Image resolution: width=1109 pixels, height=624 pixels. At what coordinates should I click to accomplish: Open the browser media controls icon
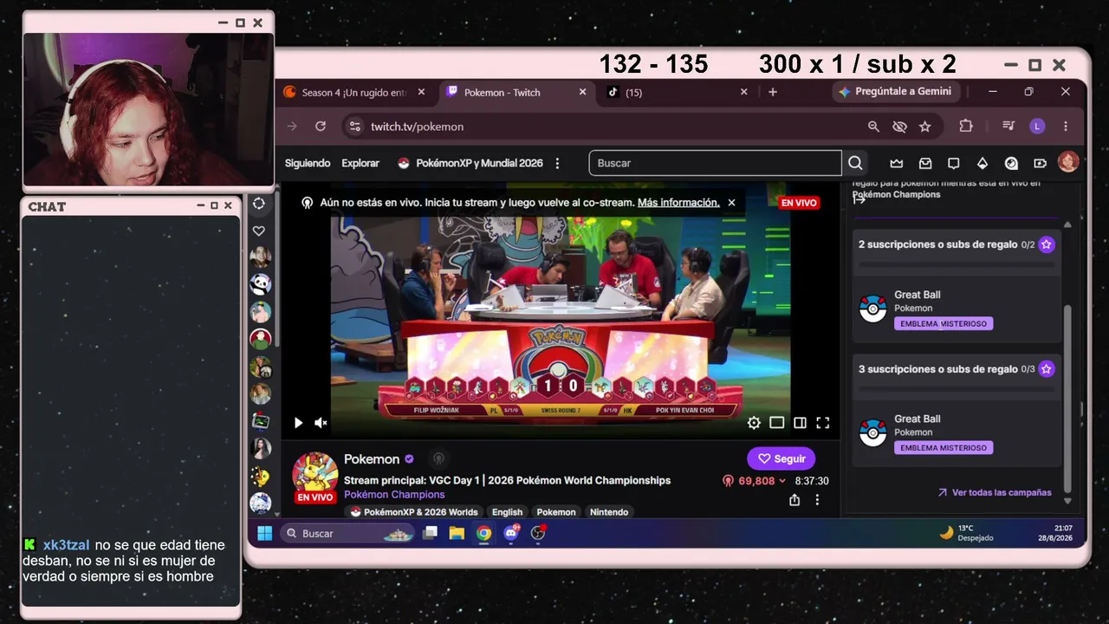pyautogui.click(x=1008, y=127)
